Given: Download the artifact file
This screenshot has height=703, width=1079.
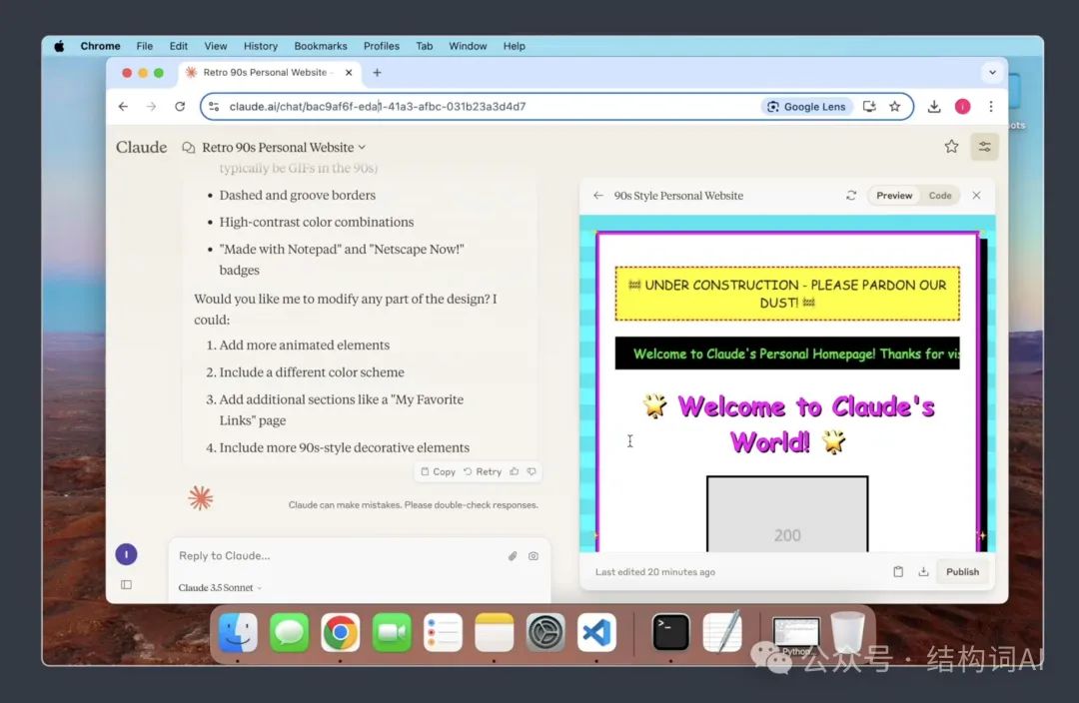Looking at the screenshot, I should tap(923, 571).
